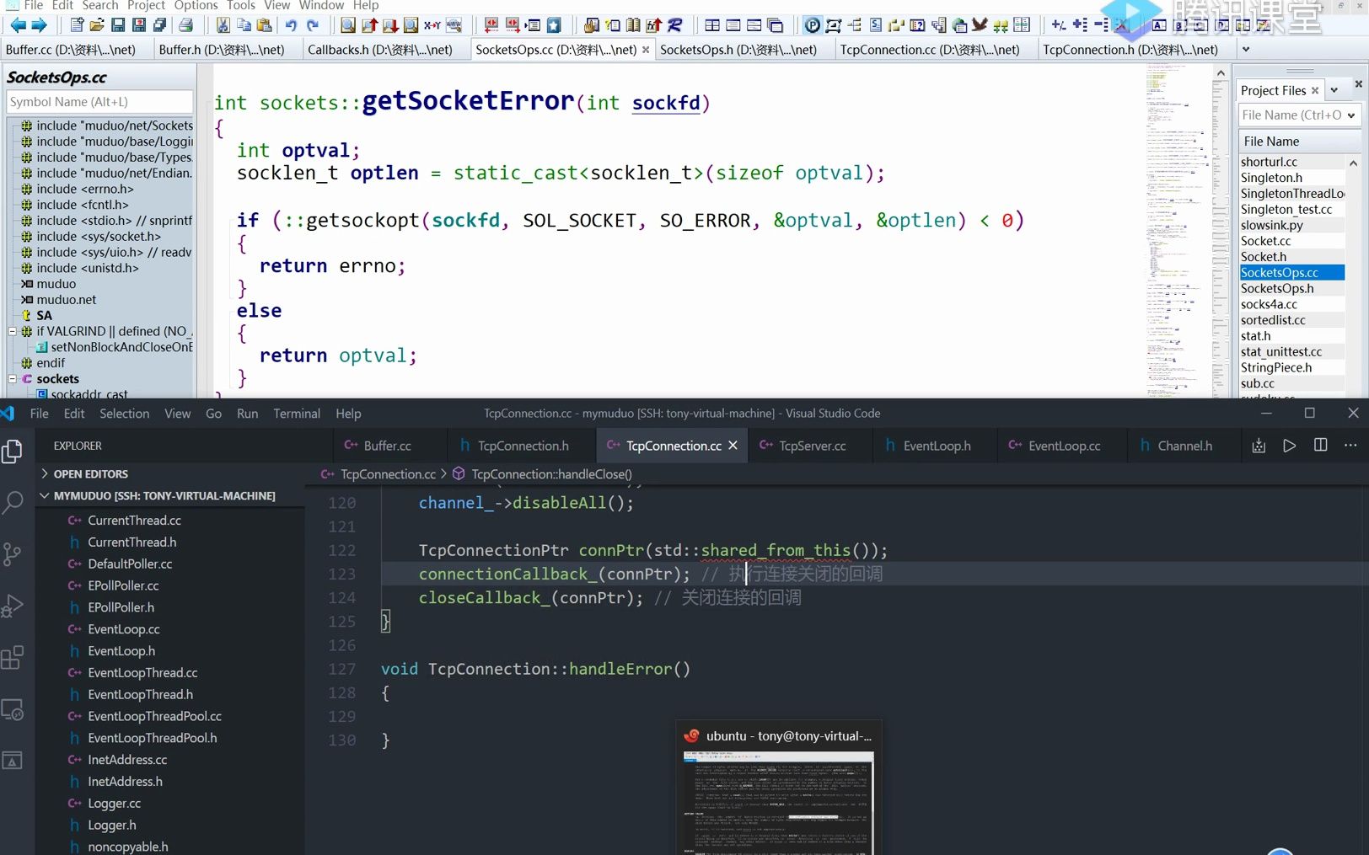This screenshot has height=855, width=1369.
Task: Click the Go Back arrow in Source Insight toolbar
Action: click(x=18, y=25)
